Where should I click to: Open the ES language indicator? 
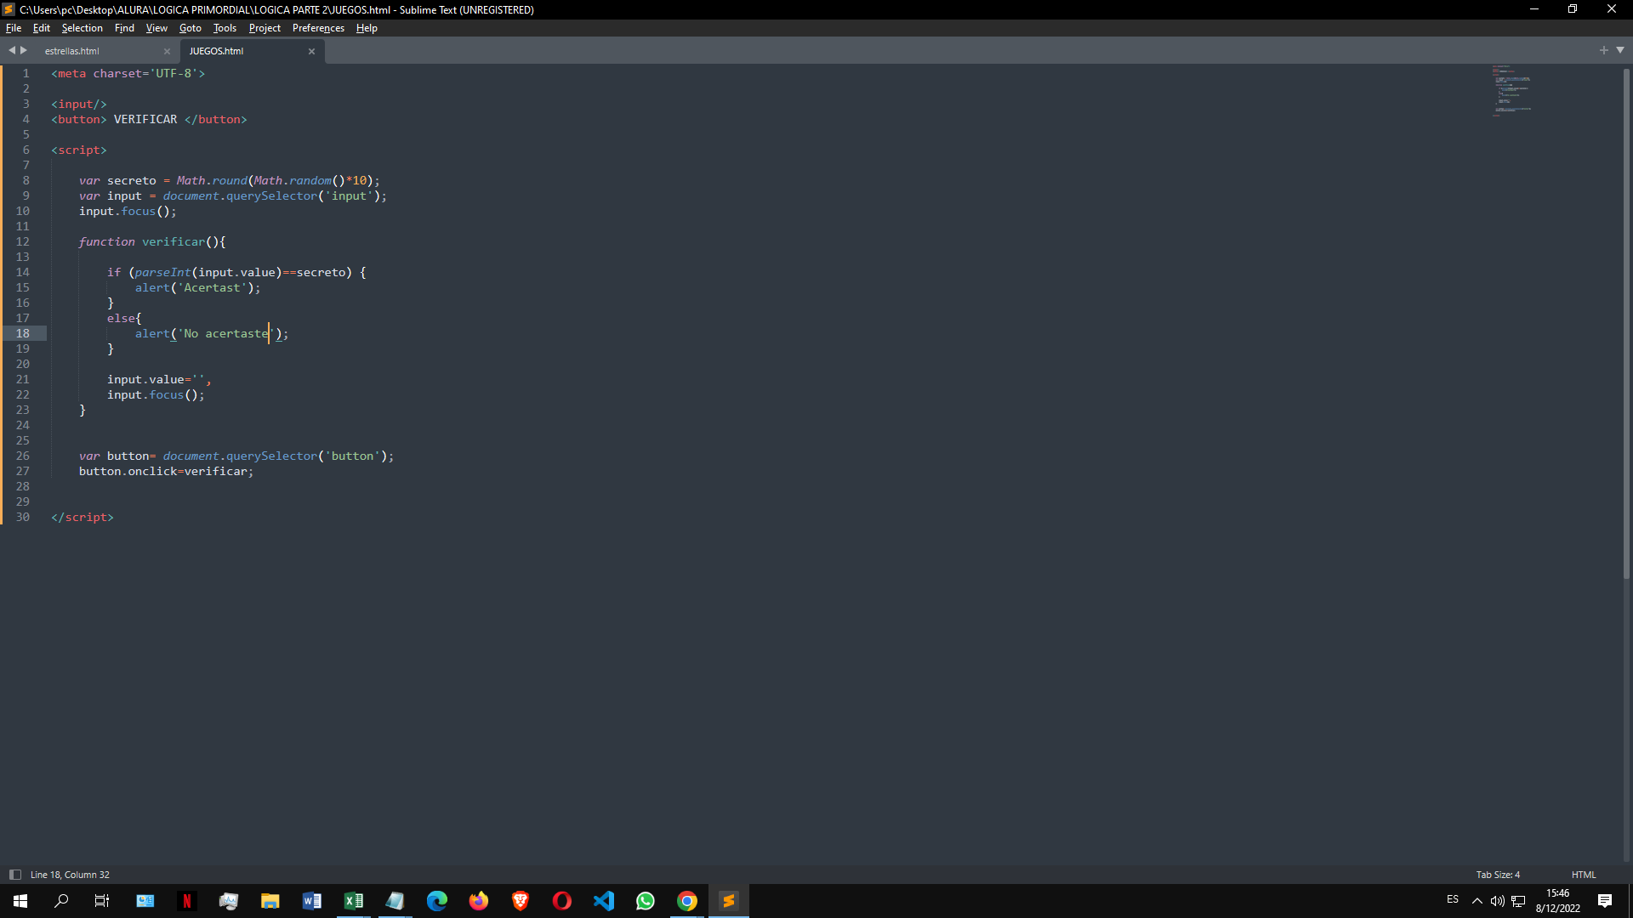(1452, 900)
